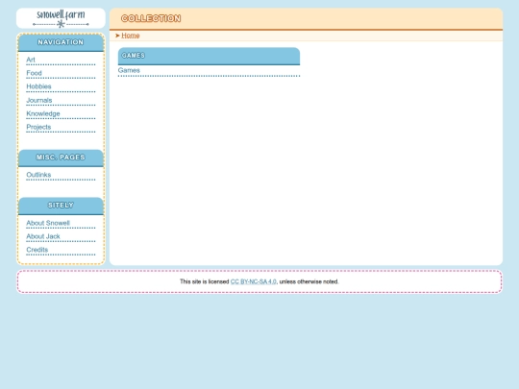Open the Outlinks page
The image size is (519, 389).
coord(38,175)
